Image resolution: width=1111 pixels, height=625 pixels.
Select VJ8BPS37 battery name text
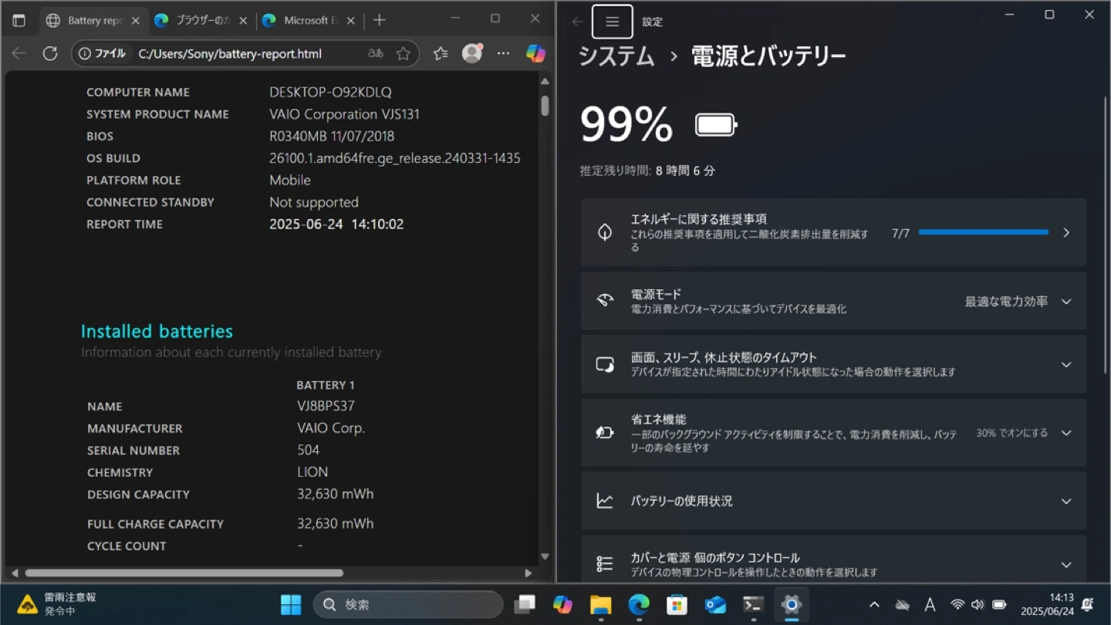[x=326, y=406]
